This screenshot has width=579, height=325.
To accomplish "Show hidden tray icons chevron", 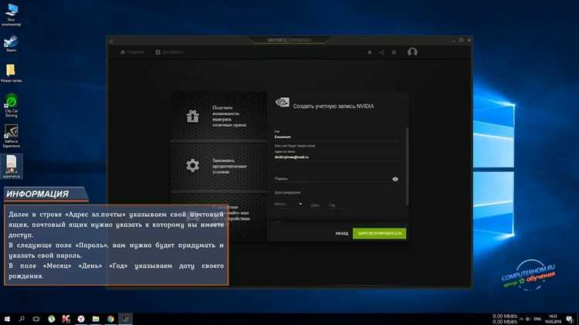I will (521, 319).
